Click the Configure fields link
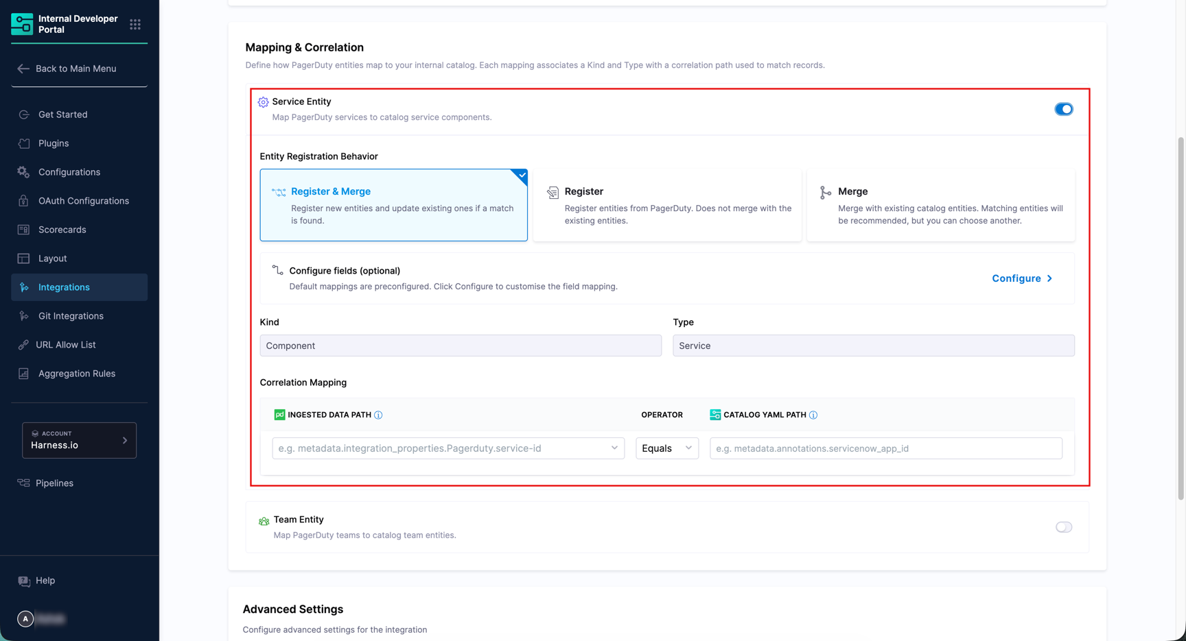1186x641 pixels. 1021,278
